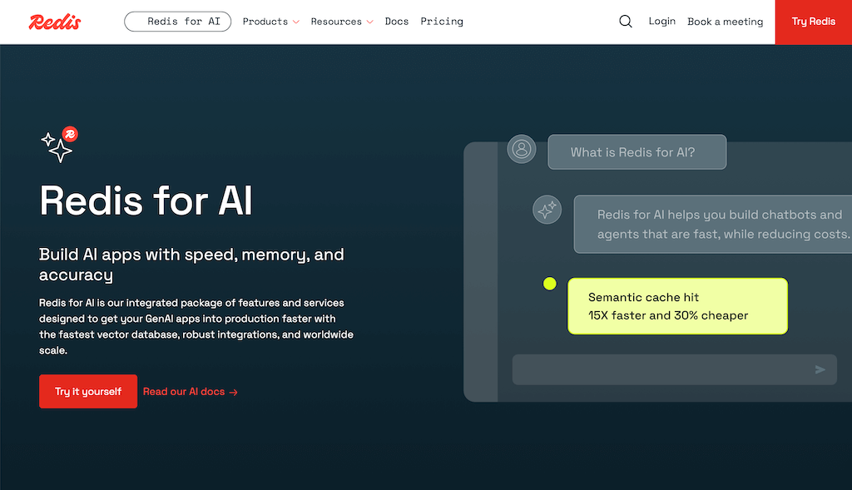This screenshot has width=852, height=490.
Task: Click Book a meeting link
Action: coord(725,22)
